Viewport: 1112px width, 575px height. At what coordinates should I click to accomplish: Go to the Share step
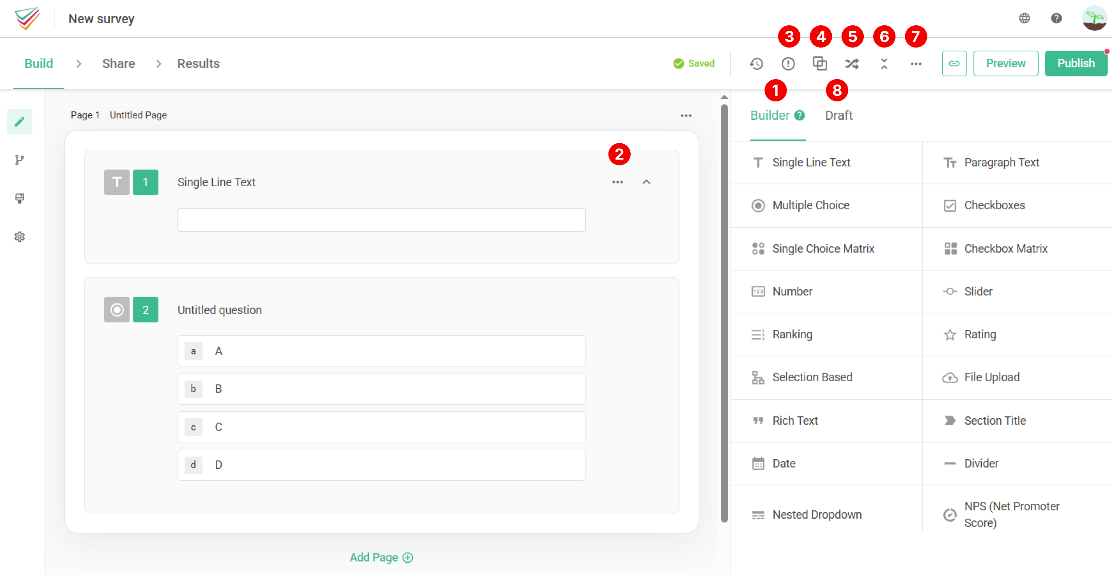pos(118,64)
